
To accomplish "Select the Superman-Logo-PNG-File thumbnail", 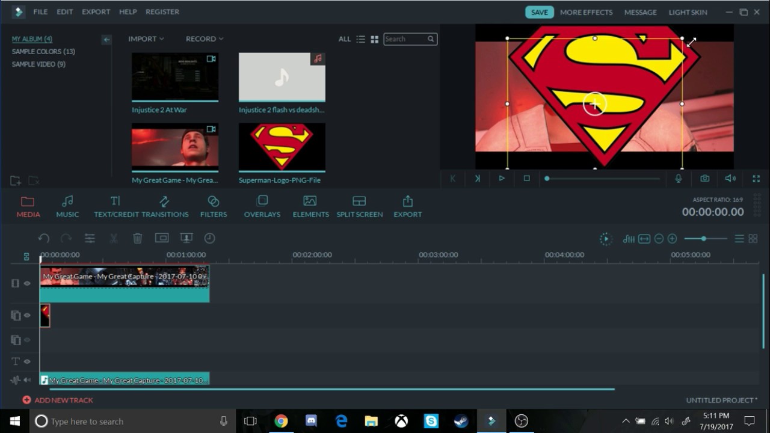I will (x=282, y=147).
